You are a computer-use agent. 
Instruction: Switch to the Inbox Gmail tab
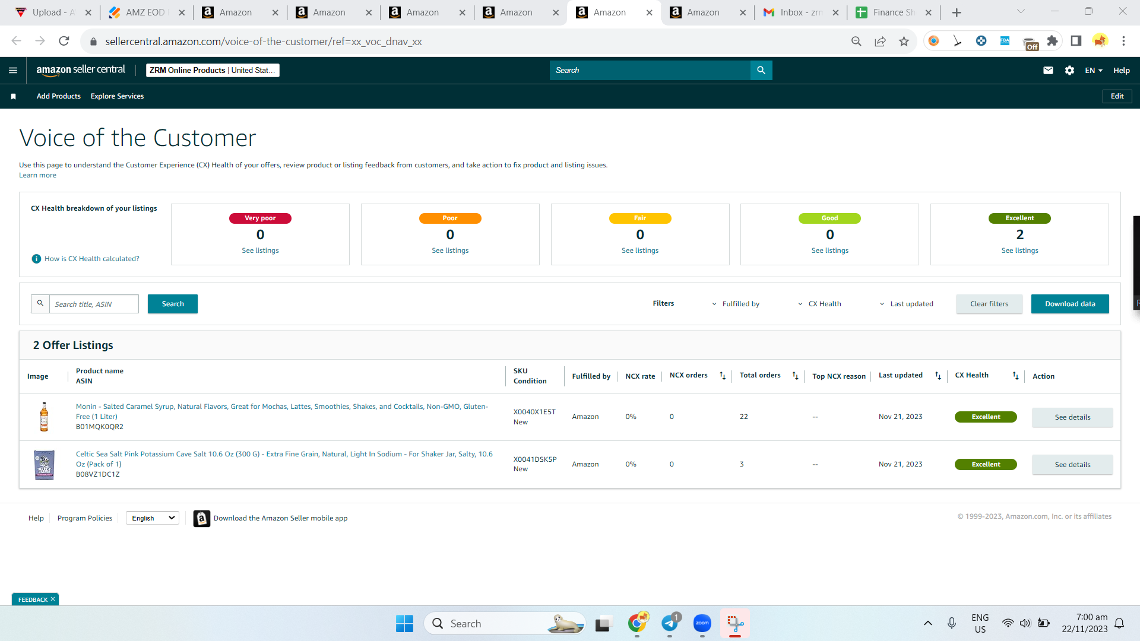(x=802, y=12)
